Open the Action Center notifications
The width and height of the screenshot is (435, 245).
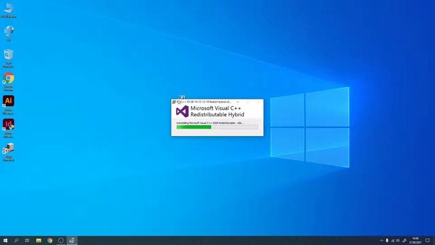coord(428,240)
